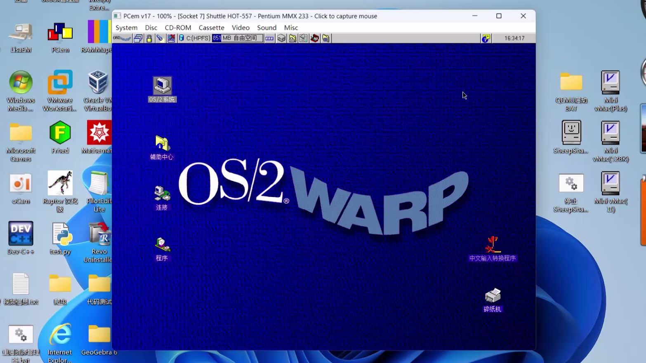Select the oCam desktop shortcut
The width and height of the screenshot is (646, 363).
click(21, 189)
